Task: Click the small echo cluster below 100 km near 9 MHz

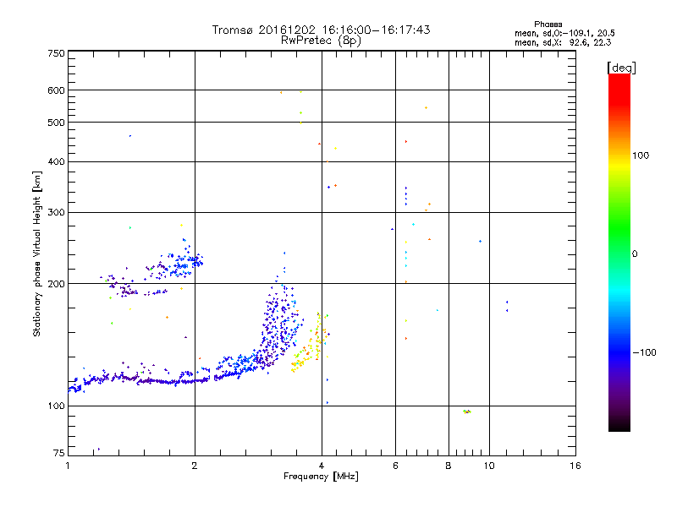Action: click(x=467, y=412)
